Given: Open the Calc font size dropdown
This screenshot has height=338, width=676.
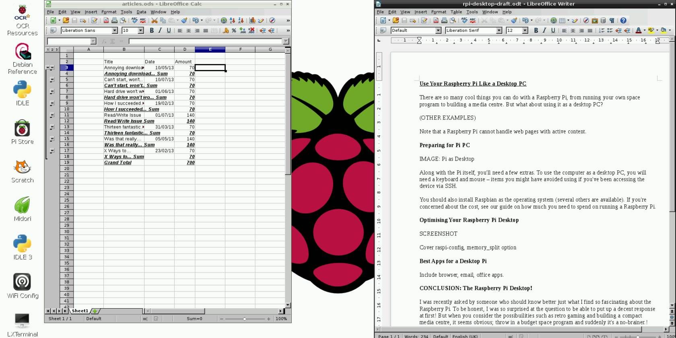Looking at the screenshot, I should [141, 31].
